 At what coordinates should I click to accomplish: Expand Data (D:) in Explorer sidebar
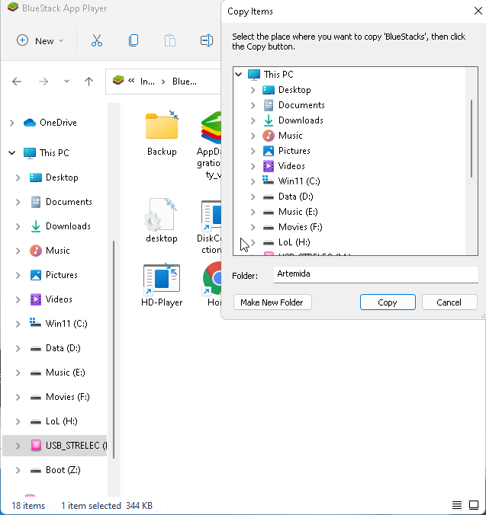18,348
